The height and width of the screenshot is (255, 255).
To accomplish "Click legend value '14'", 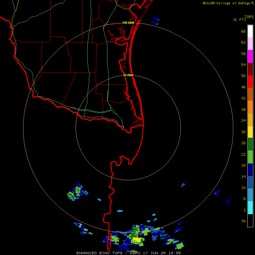I will click(x=243, y=177).
